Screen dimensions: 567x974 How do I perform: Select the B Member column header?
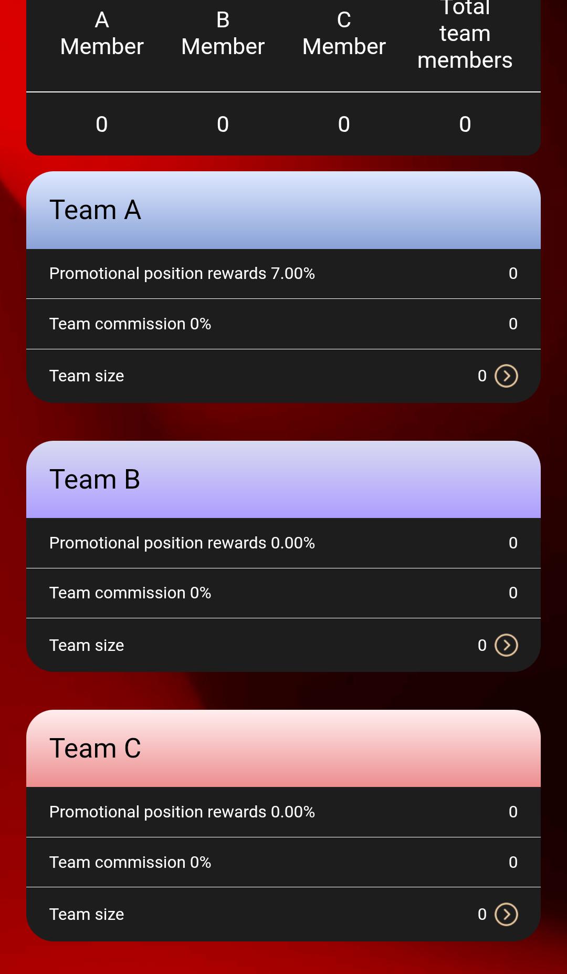coord(223,34)
